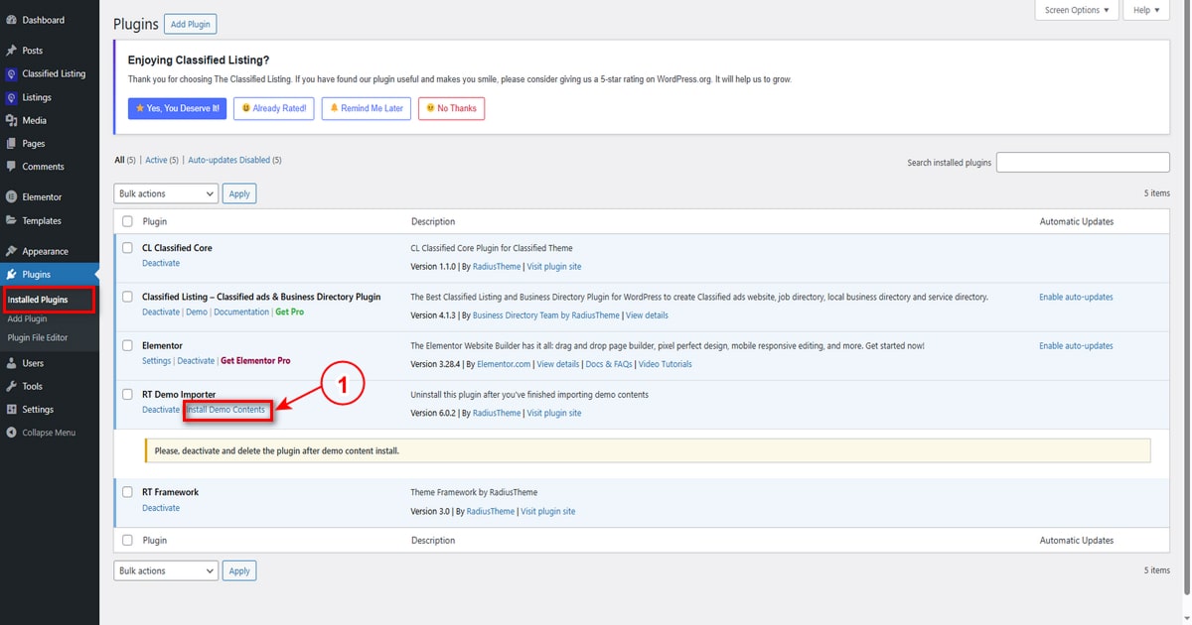1192x625 pixels.
Task: Click the top Apply button
Action: coord(239,193)
